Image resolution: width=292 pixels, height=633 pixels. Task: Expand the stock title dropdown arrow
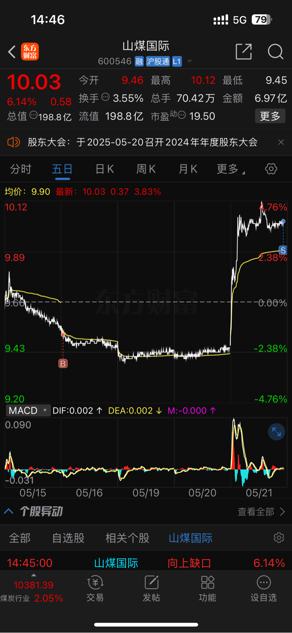(x=189, y=61)
